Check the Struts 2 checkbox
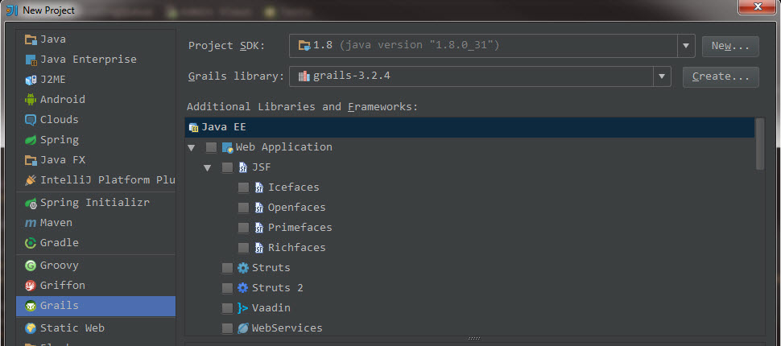This screenshot has width=781, height=346. (x=227, y=288)
